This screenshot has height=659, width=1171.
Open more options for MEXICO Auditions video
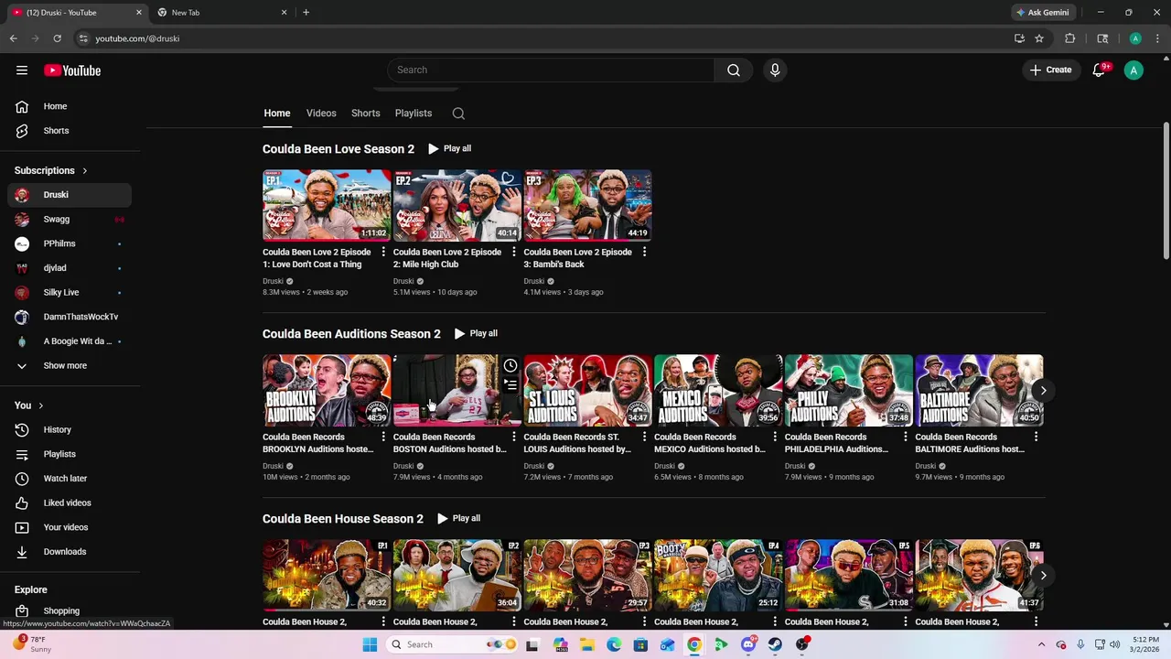(775, 437)
